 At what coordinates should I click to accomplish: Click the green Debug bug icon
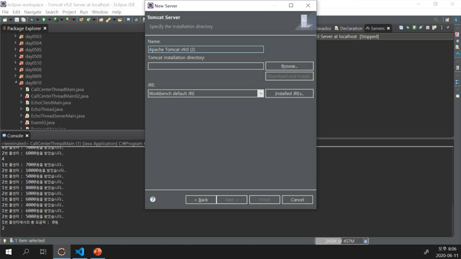(32, 20)
